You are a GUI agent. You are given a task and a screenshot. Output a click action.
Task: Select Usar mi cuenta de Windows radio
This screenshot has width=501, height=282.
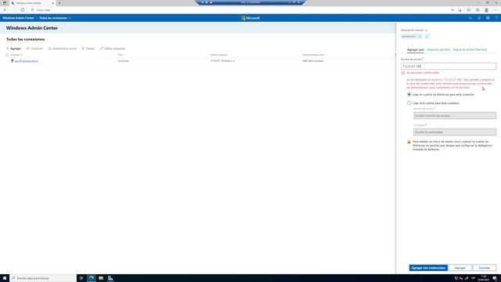click(x=409, y=95)
